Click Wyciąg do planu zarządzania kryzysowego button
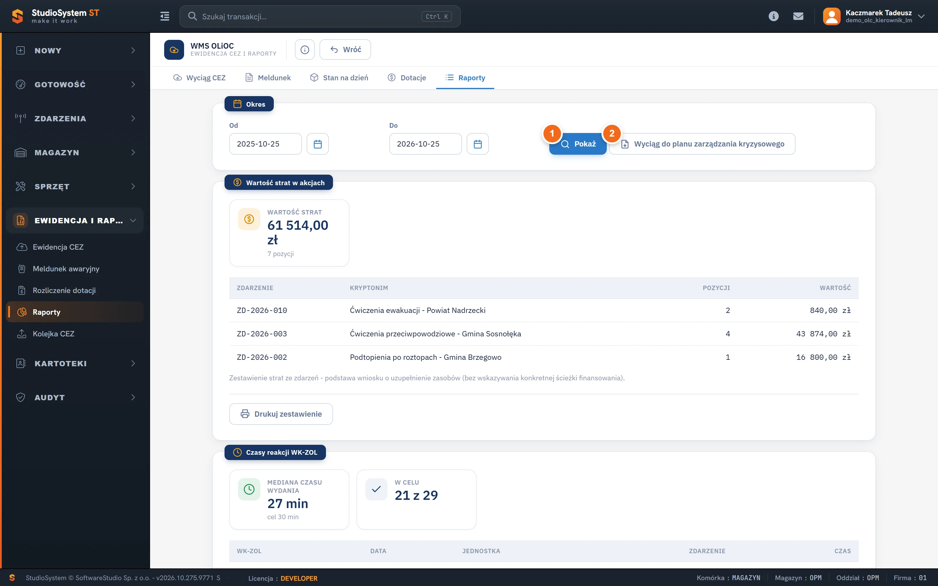 click(x=702, y=144)
